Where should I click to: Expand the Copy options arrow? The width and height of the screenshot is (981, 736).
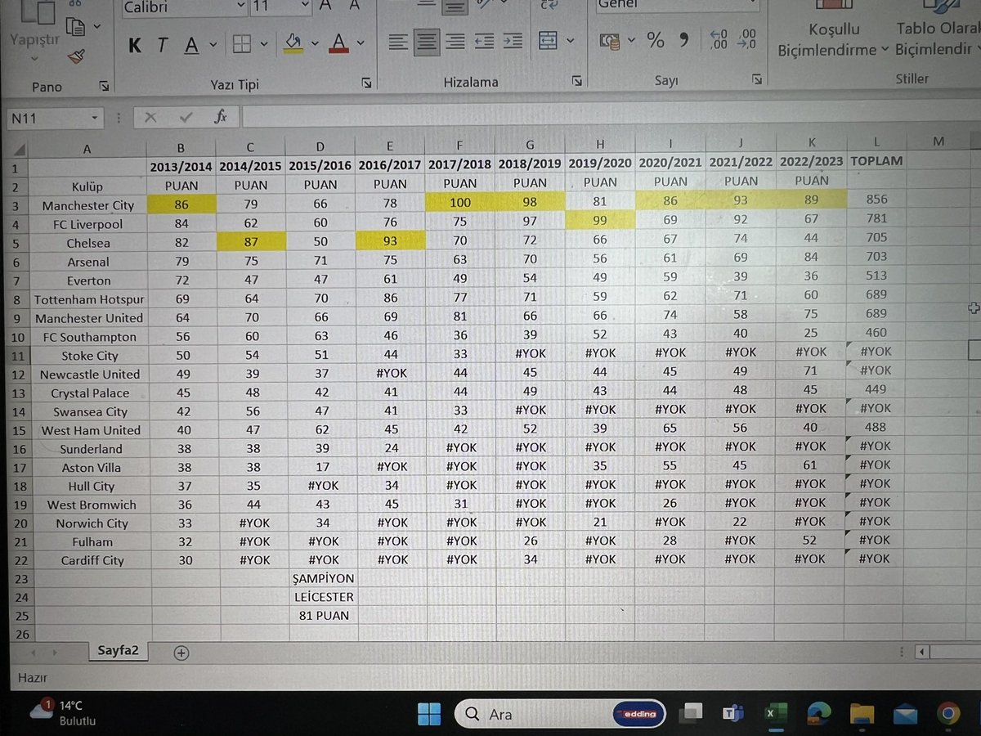tap(97, 26)
